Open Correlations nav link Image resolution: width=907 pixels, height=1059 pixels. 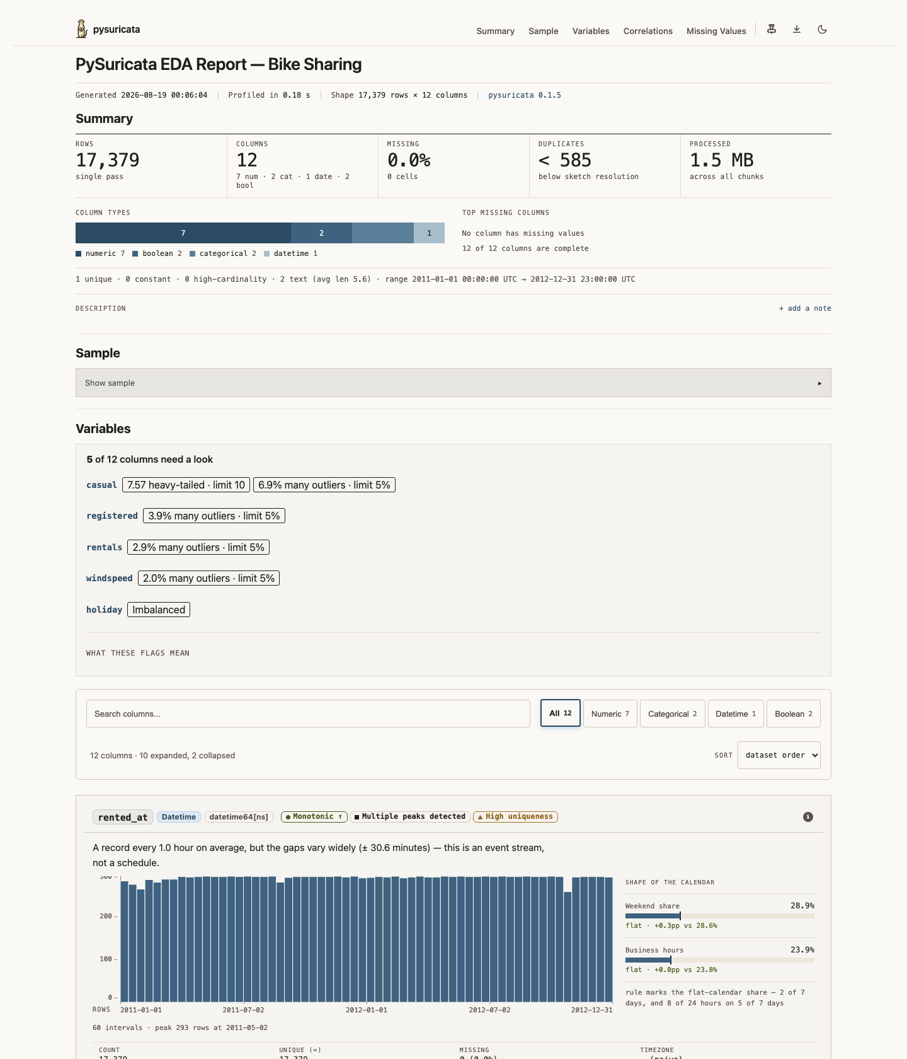click(648, 31)
